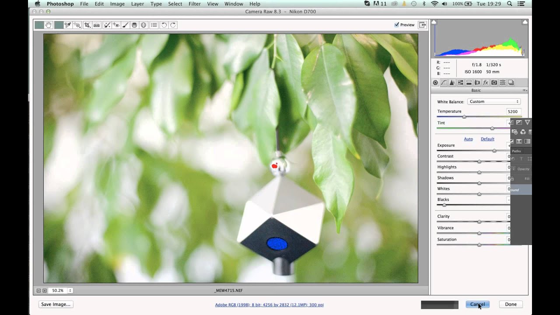The height and width of the screenshot is (315, 560).
Task: Click the Clarity slider handle
Action: point(479,222)
